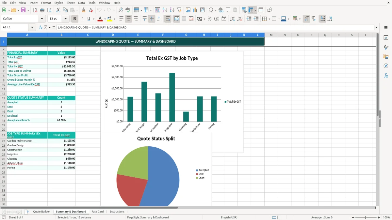Format cells as percent
The image size is (392, 220).
pyautogui.click(x=209, y=19)
